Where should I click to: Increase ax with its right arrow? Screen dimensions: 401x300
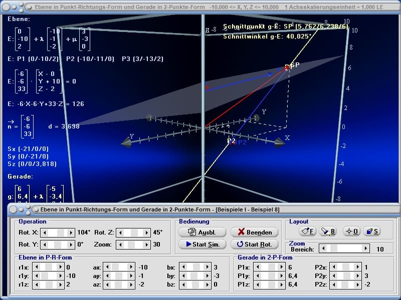(x=131, y=267)
